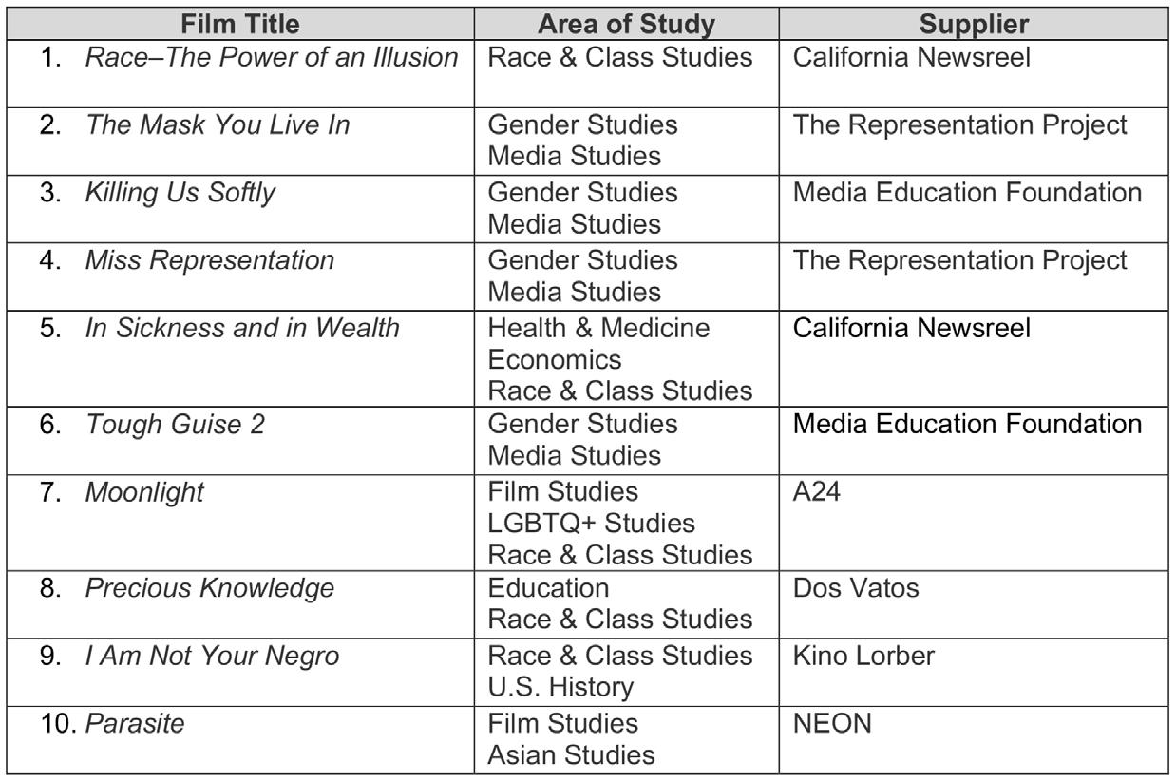This screenshot has height=782, width=1176.
Task: Select "In Sickness and in Wealth" title
Action: point(242,328)
